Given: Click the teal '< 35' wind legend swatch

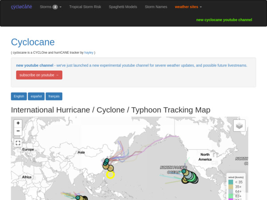Looking at the screenshot, I should (231, 182).
